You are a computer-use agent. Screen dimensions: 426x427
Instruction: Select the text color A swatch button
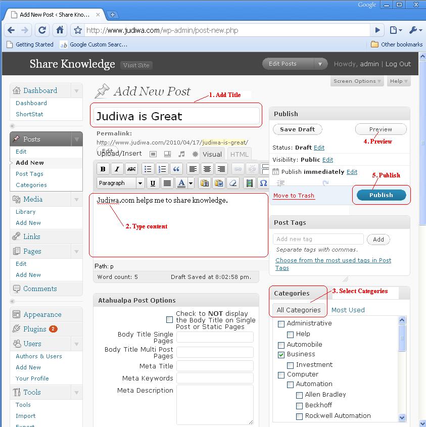pyautogui.click(x=181, y=183)
